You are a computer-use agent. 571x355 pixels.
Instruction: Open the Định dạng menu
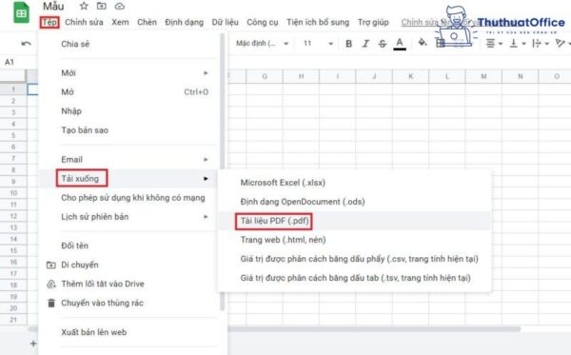pos(185,23)
